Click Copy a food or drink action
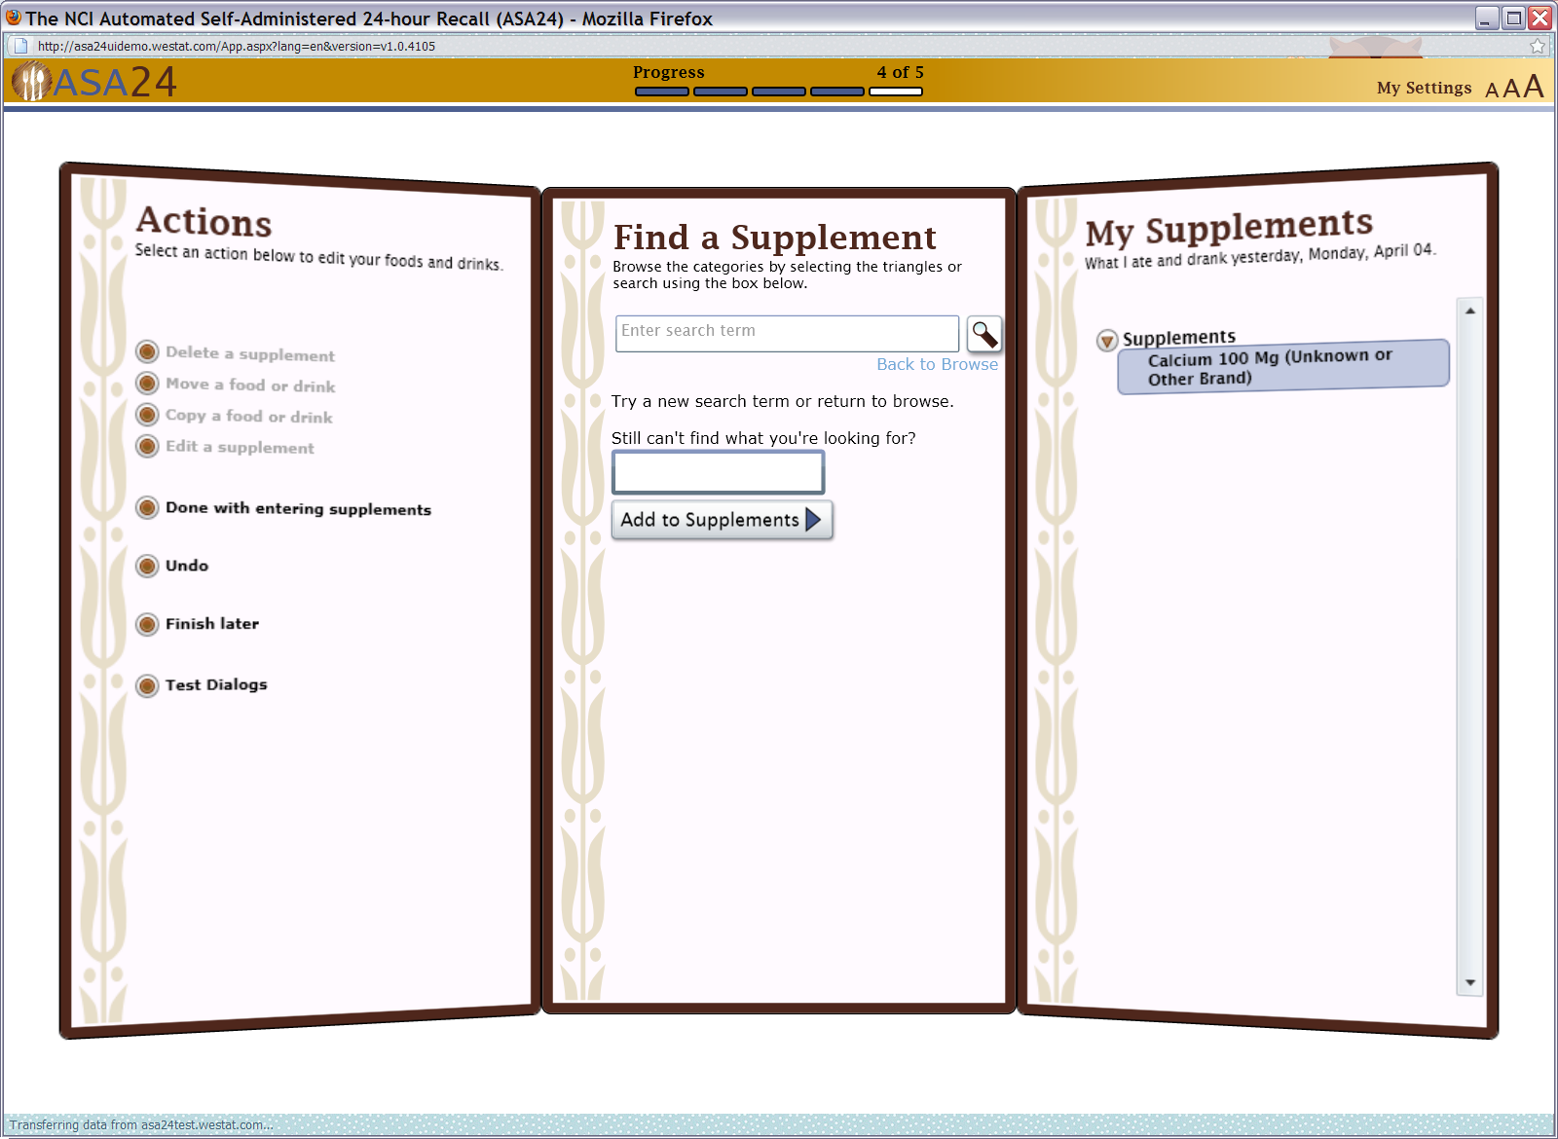Viewport: 1558px width, 1139px height. (249, 416)
